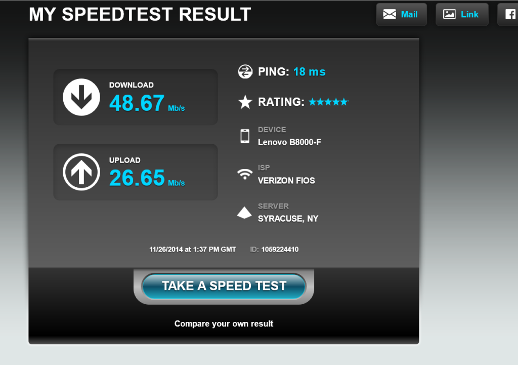Click the white rating star icon
518x365 pixels.
245,102
